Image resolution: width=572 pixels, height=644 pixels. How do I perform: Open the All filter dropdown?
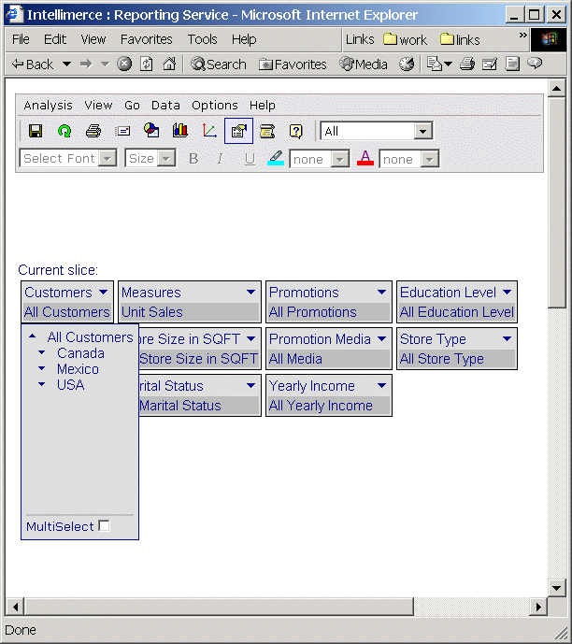click(x=423, y=132)
